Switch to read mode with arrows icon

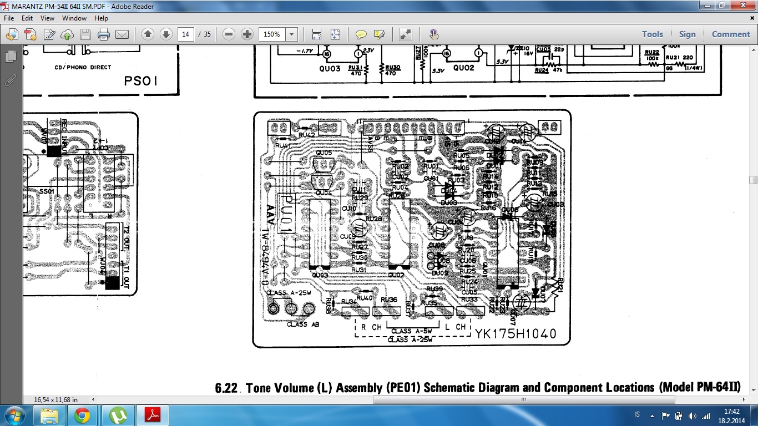pyautogui.click(x=405, y=34)
